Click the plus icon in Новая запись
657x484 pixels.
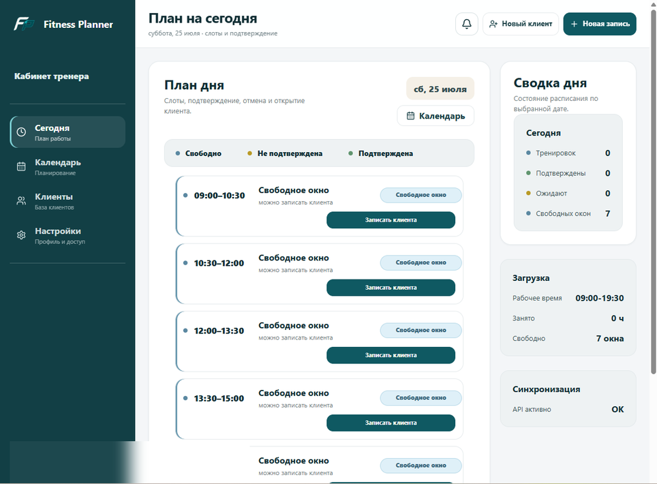[574, 24]
